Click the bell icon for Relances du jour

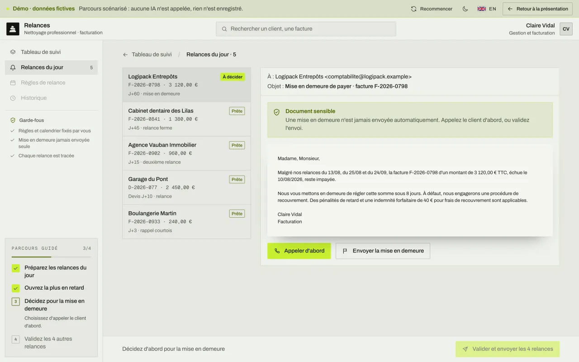click(13, 67)
